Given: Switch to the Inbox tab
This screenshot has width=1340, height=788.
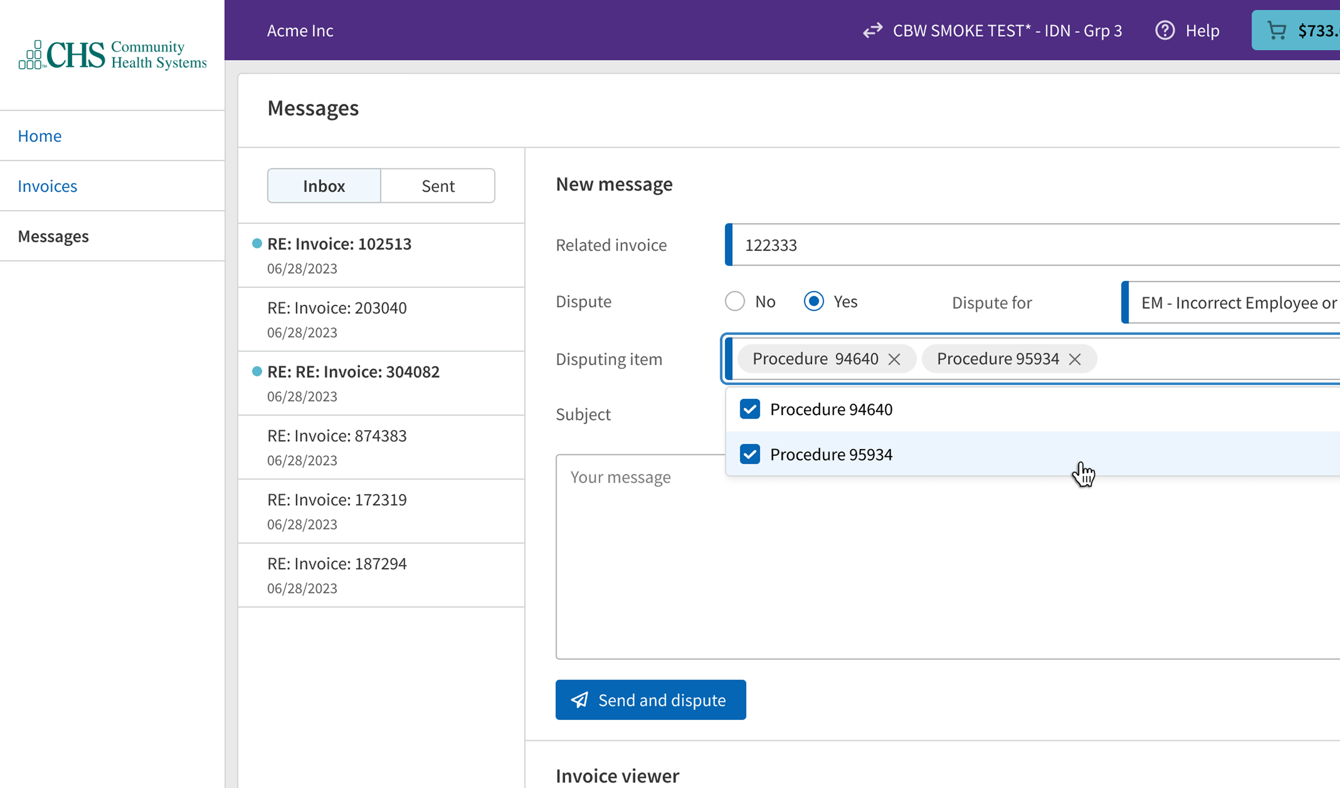Looking at the screenshot, I should 324,186.
